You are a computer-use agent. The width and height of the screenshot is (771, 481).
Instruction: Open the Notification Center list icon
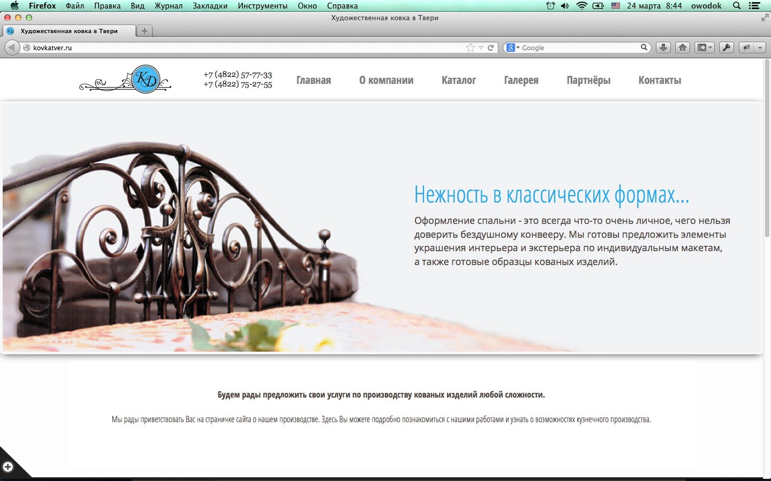[x=754, y=6]
